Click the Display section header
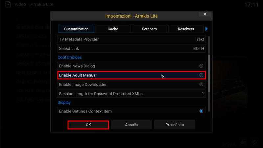 pyautogui.click(x=64, y=103)
